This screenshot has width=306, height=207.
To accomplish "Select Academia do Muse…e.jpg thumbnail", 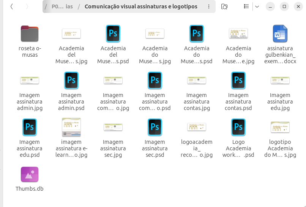I will point(238,33).
